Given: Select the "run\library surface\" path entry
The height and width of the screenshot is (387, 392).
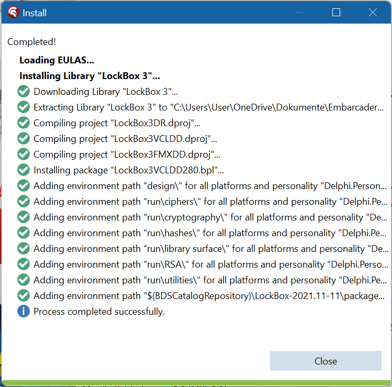Looking at the screenshot, I should pyautogui.click(x=209, y=249).
